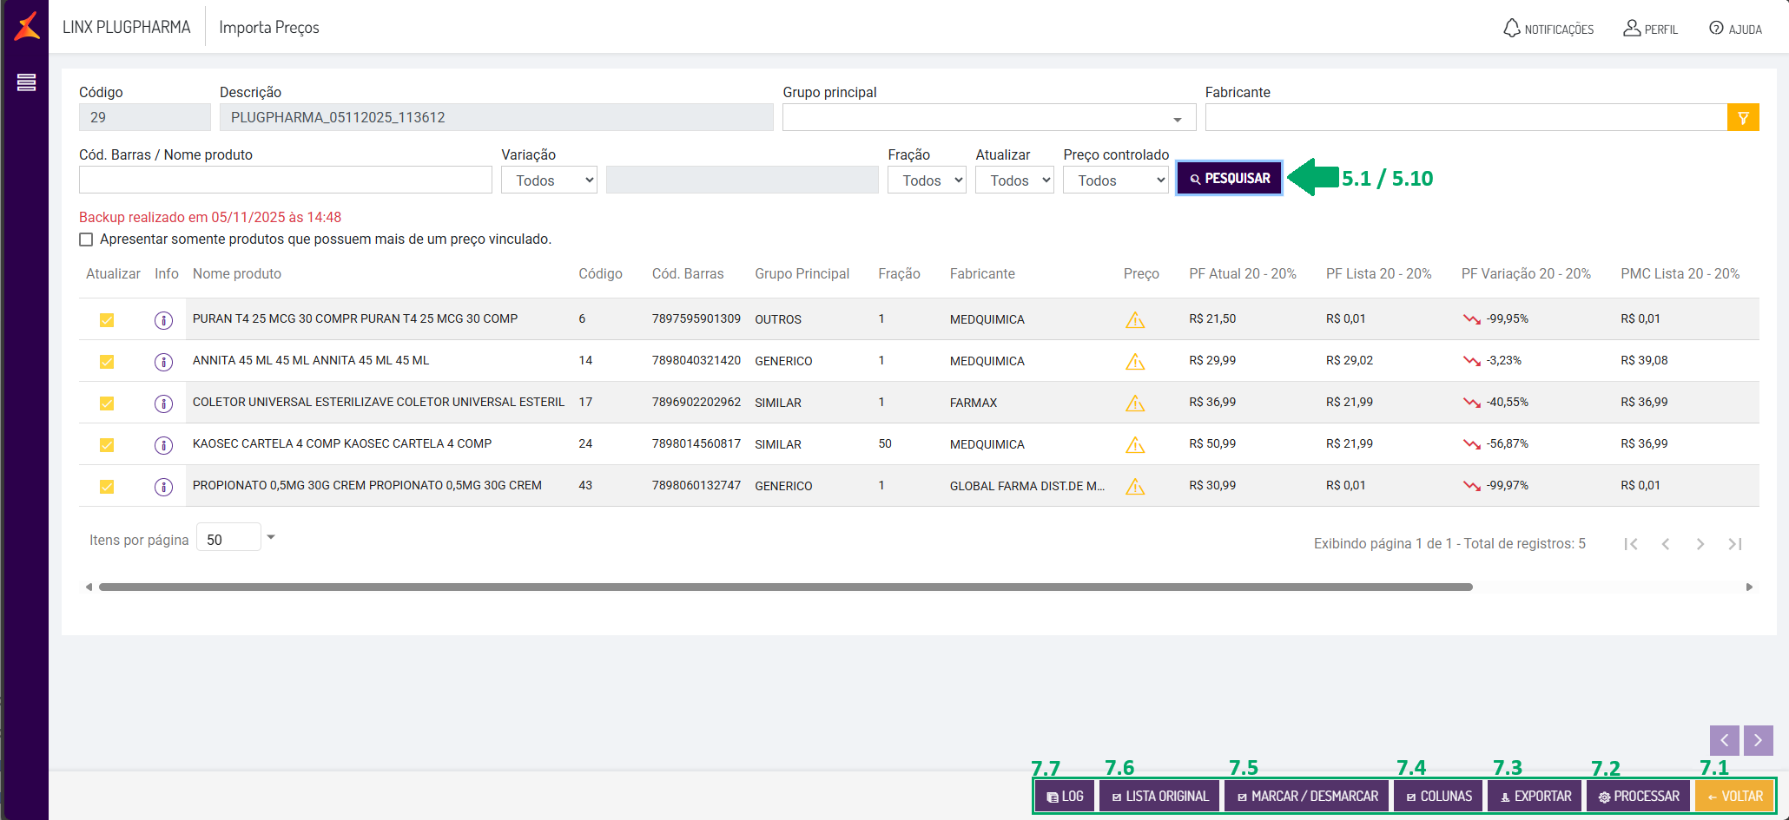This screenshot has height=820, width=1789.
Task: Click the Nome produto column header
Action: pos(237,274)
